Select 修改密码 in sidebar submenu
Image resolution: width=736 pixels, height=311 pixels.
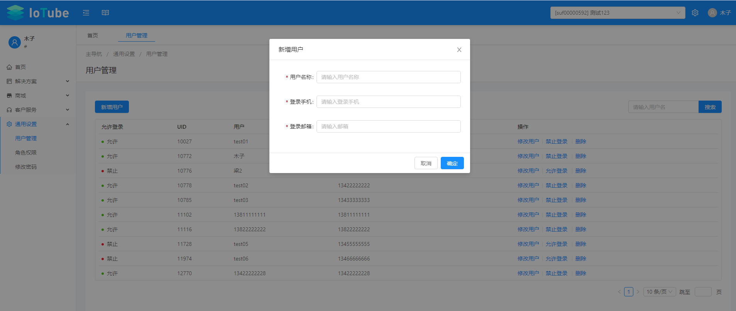tap(26, 167)
